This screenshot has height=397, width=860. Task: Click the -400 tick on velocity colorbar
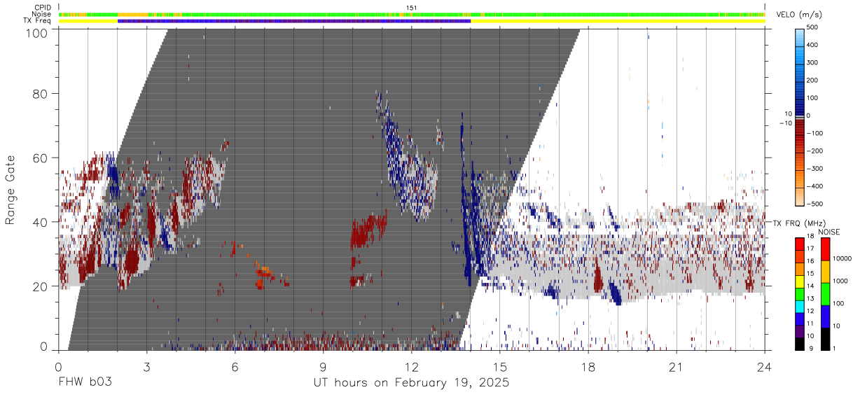(814, 186)
